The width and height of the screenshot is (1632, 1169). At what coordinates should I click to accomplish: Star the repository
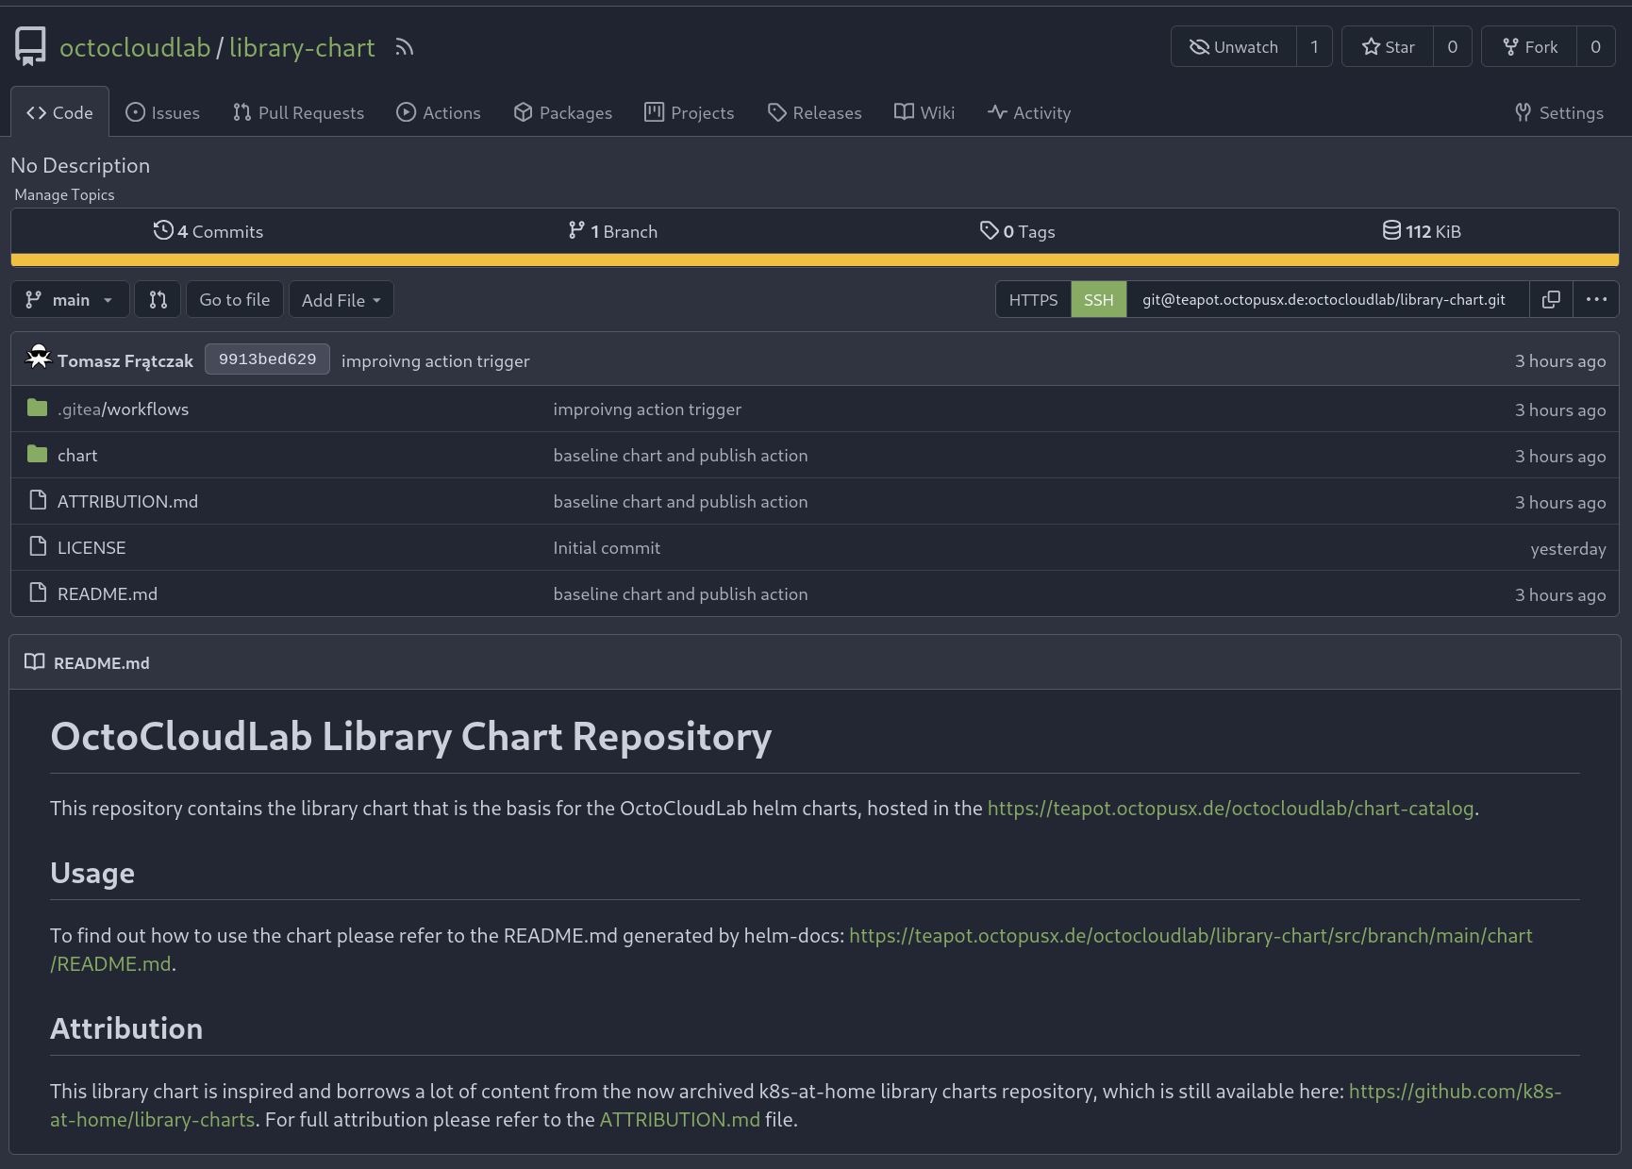click(1388, 46)
